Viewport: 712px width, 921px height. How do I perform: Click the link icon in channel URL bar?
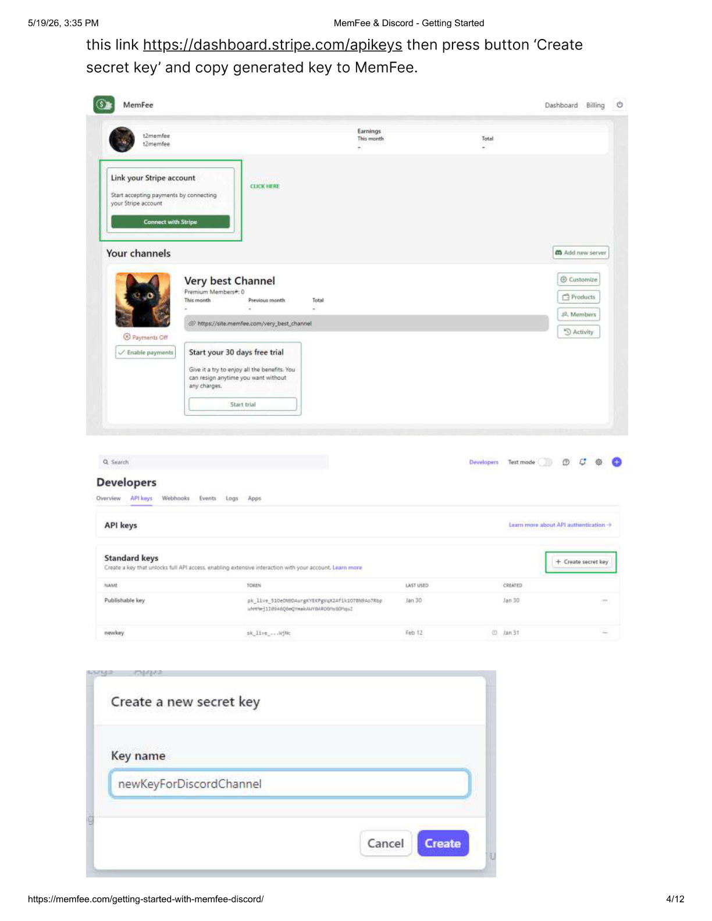point(192,323)
